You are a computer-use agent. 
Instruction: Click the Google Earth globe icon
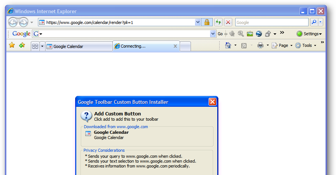click(x=259, y=34)
